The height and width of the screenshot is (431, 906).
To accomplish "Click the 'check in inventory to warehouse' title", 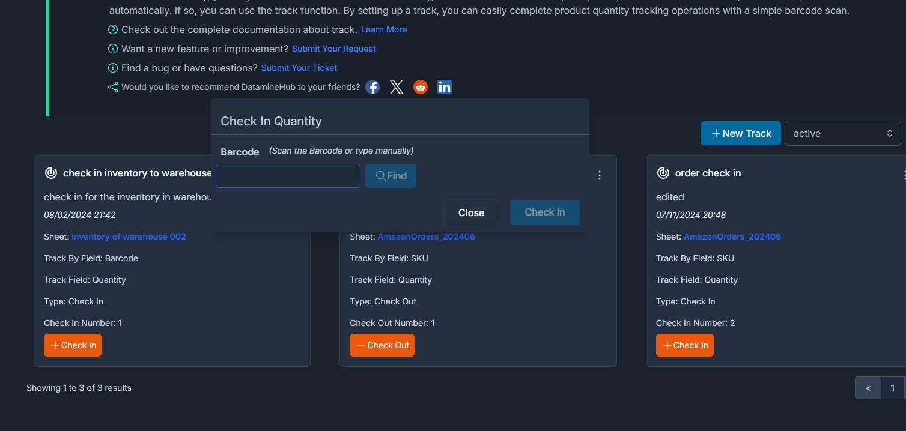I will [x=137, y=173].
